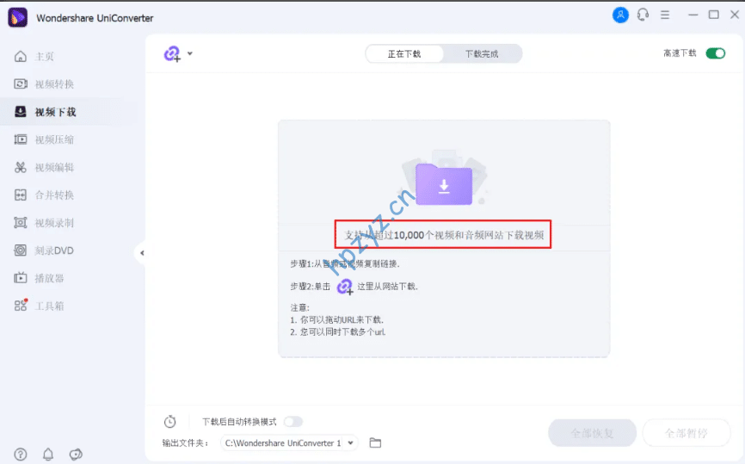Open the user account profile icon

620,15
